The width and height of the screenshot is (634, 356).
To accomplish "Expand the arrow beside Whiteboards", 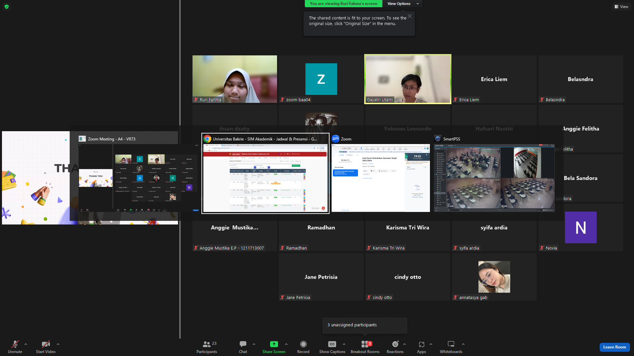I will tap(463, 344).
